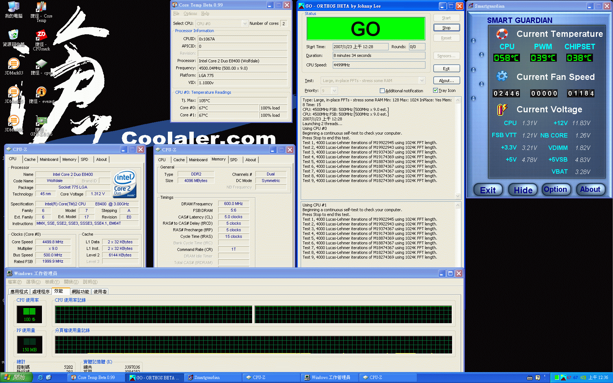Click the About... button in ORTHOS
This screenshot has height=383, width=613.
(x=446, y=81)
